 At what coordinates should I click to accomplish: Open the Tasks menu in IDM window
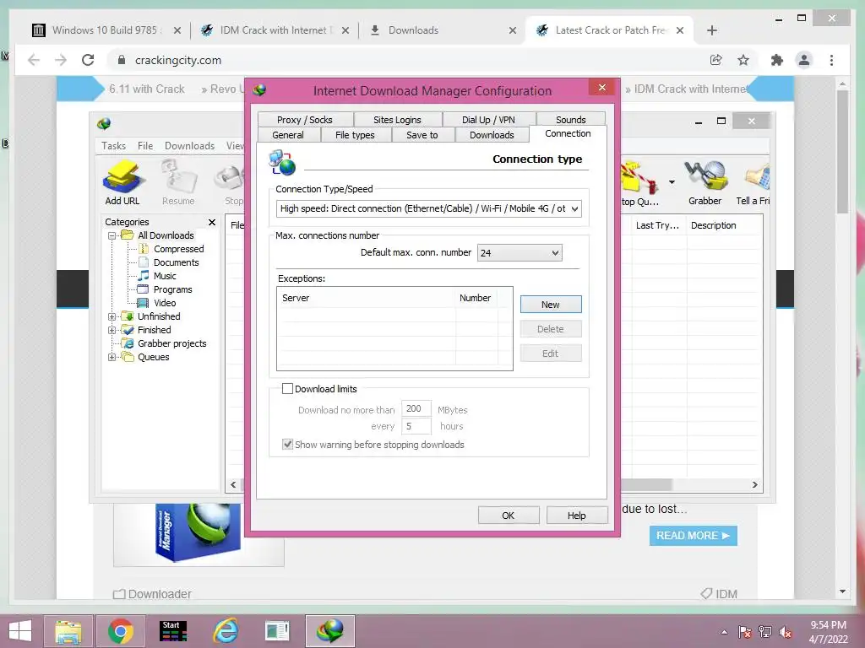tap(114, 145)
